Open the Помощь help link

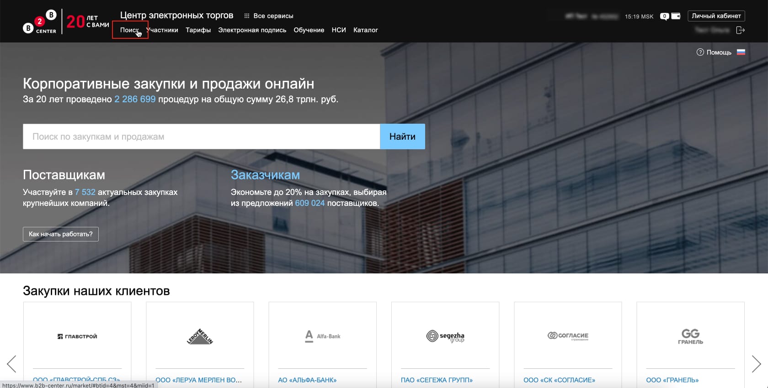(x=714, y=52)
